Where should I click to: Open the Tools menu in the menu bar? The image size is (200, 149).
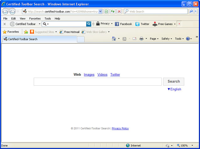[48, 18]
